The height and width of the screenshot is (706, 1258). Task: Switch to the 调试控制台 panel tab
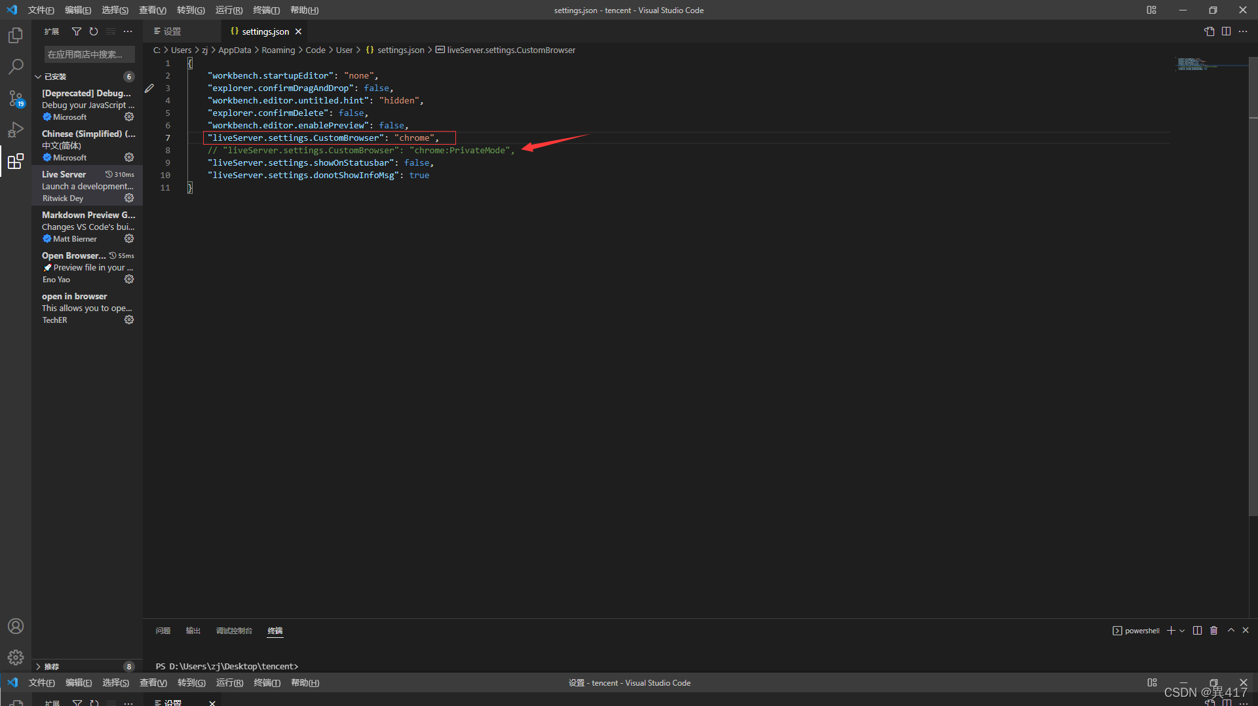[x=234, y=631]
